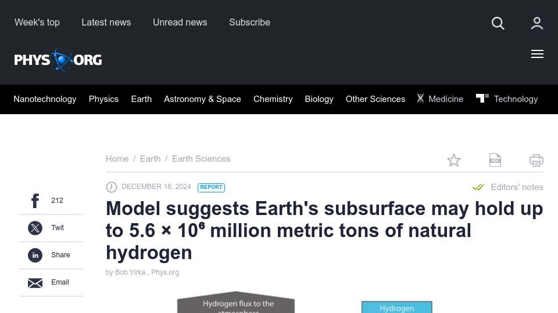Print the article with printer icon
Image resolution: width=558 pixels, height=313 pixels.
536,161
